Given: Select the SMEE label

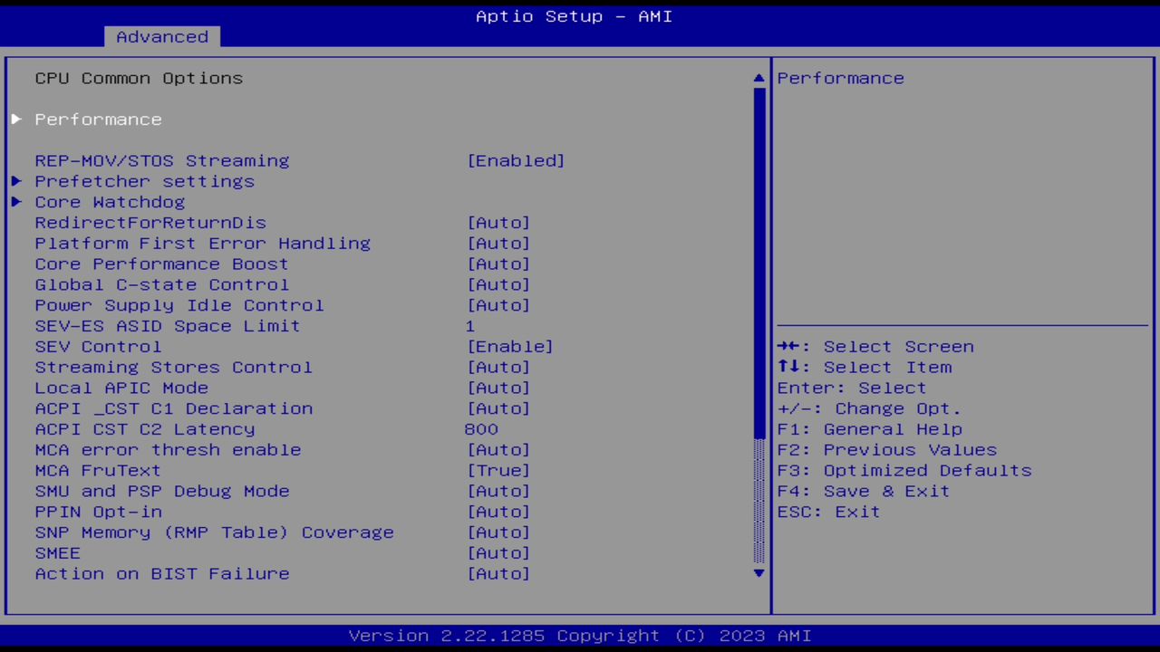Looking at the screenshot, I should (x=58, y=554).
